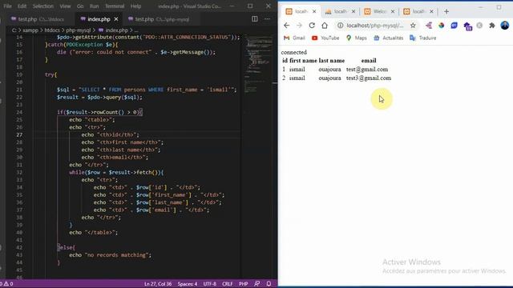This screenshot has width=513, height=288.
Task: Reload the localhost page
Action: point(312,26)
